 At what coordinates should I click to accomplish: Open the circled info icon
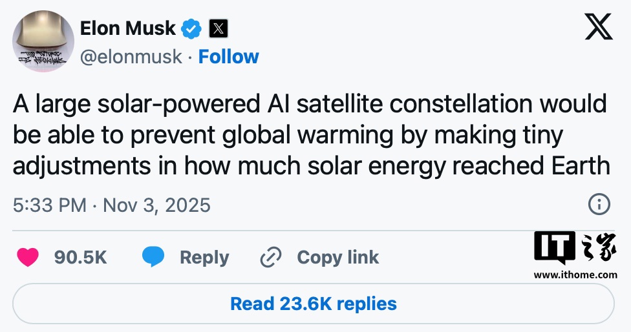tap(599, 205)
